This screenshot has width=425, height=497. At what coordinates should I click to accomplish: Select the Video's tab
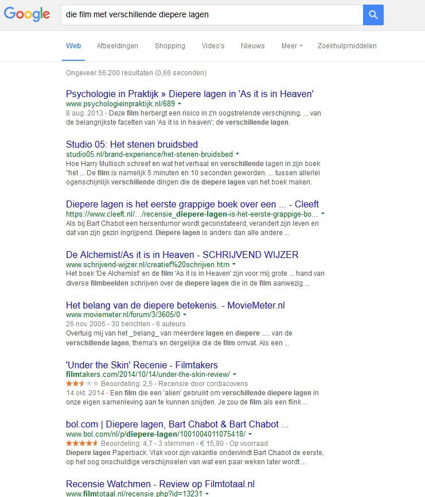[213, 46]
